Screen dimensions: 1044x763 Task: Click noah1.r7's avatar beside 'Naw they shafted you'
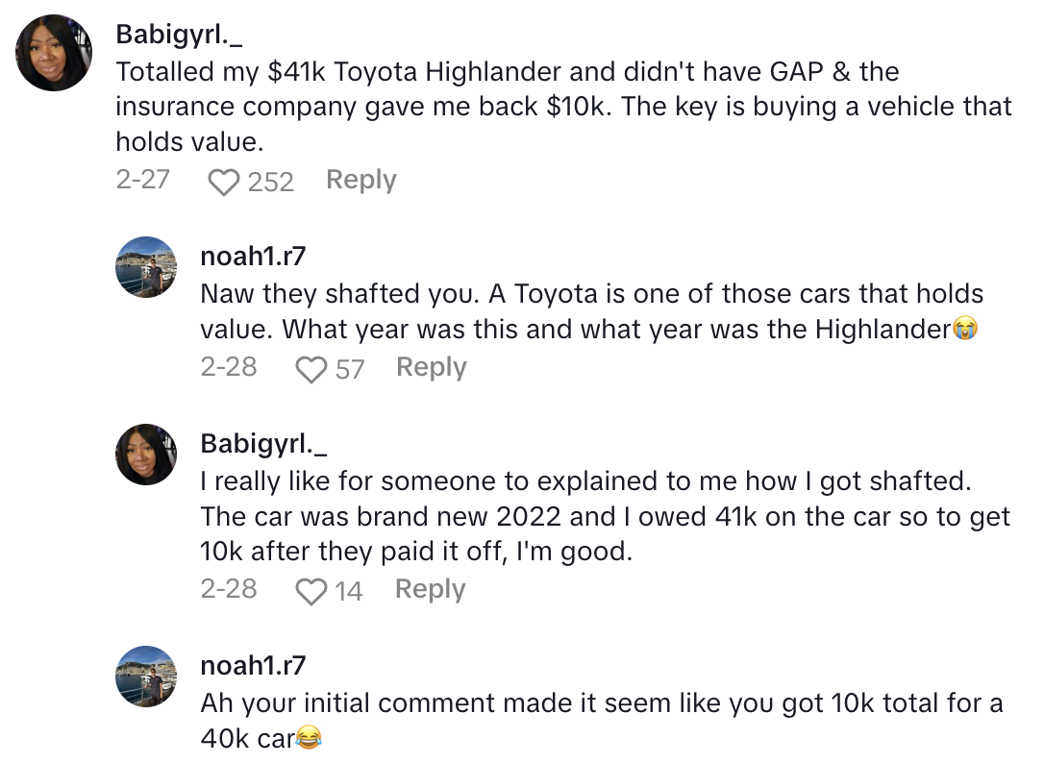coord(145,267)
